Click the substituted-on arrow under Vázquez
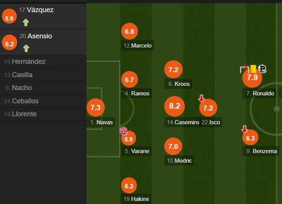This screenshot has height=204, width=282. 26,23
